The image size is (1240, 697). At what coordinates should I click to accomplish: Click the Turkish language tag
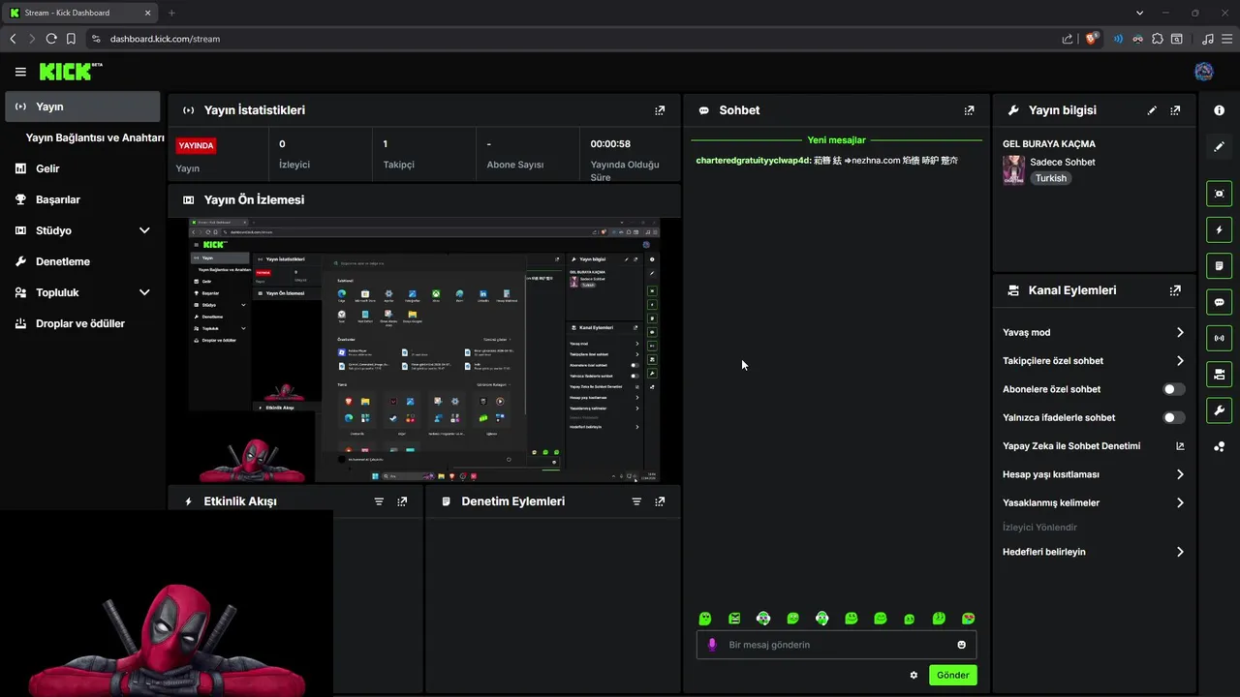[x=1050, y=178]
